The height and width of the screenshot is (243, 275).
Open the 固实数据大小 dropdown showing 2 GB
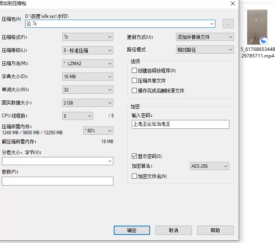(x=88, y=103)
